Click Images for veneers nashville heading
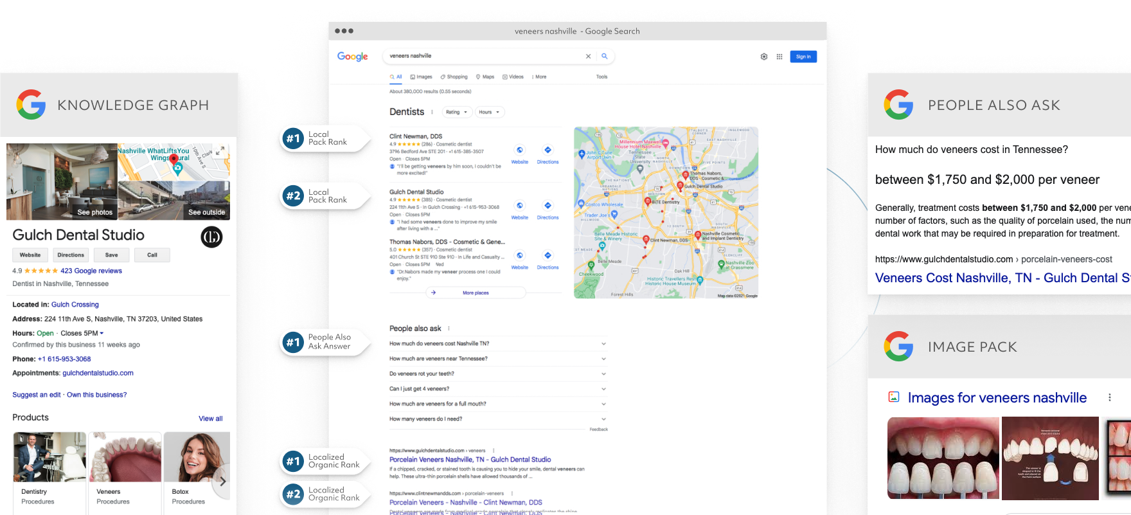Screen dimensions: 1131x515 (x=997, y=397)
